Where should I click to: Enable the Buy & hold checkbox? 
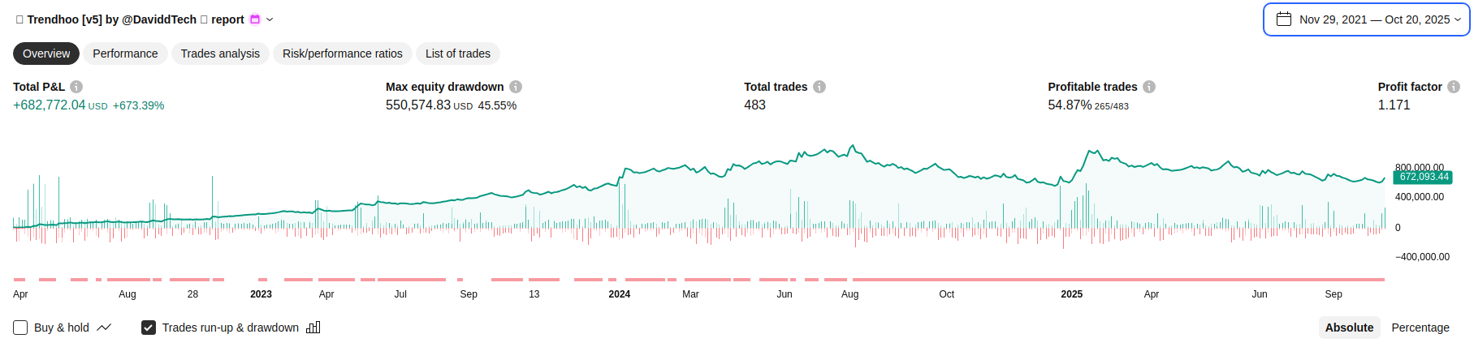(20, 328)
